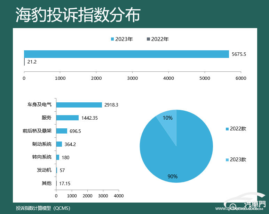This screenshot has height=214, width=269.
Task: Select the 转向系统 bar valued 180
Action: click(x=58, y=157)
